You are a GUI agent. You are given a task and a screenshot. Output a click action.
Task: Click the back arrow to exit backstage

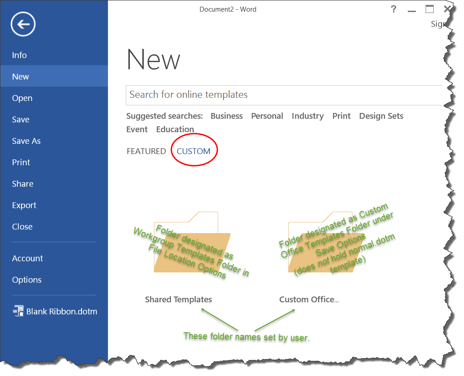click(23, 24)
